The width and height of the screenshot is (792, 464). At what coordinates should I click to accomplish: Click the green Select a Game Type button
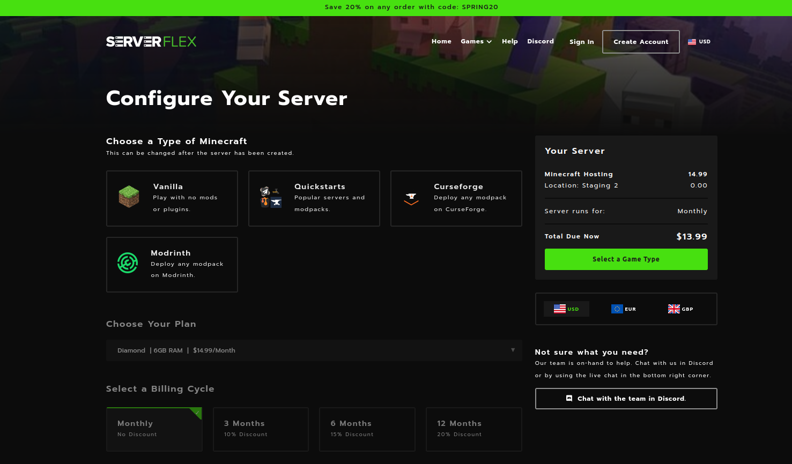(626, 259)
